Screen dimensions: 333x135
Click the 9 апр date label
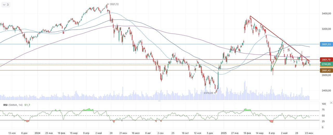pos(86,133)
